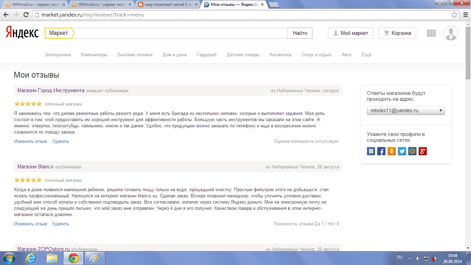
Task: Open new browser tab button
Action: tap(273, 5)
